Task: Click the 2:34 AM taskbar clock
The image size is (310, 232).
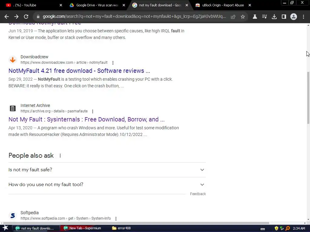Action: (x=299, y=228)
